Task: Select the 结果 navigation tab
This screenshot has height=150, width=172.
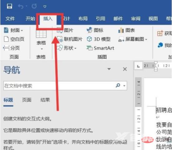Action: [x=45, y=100]
